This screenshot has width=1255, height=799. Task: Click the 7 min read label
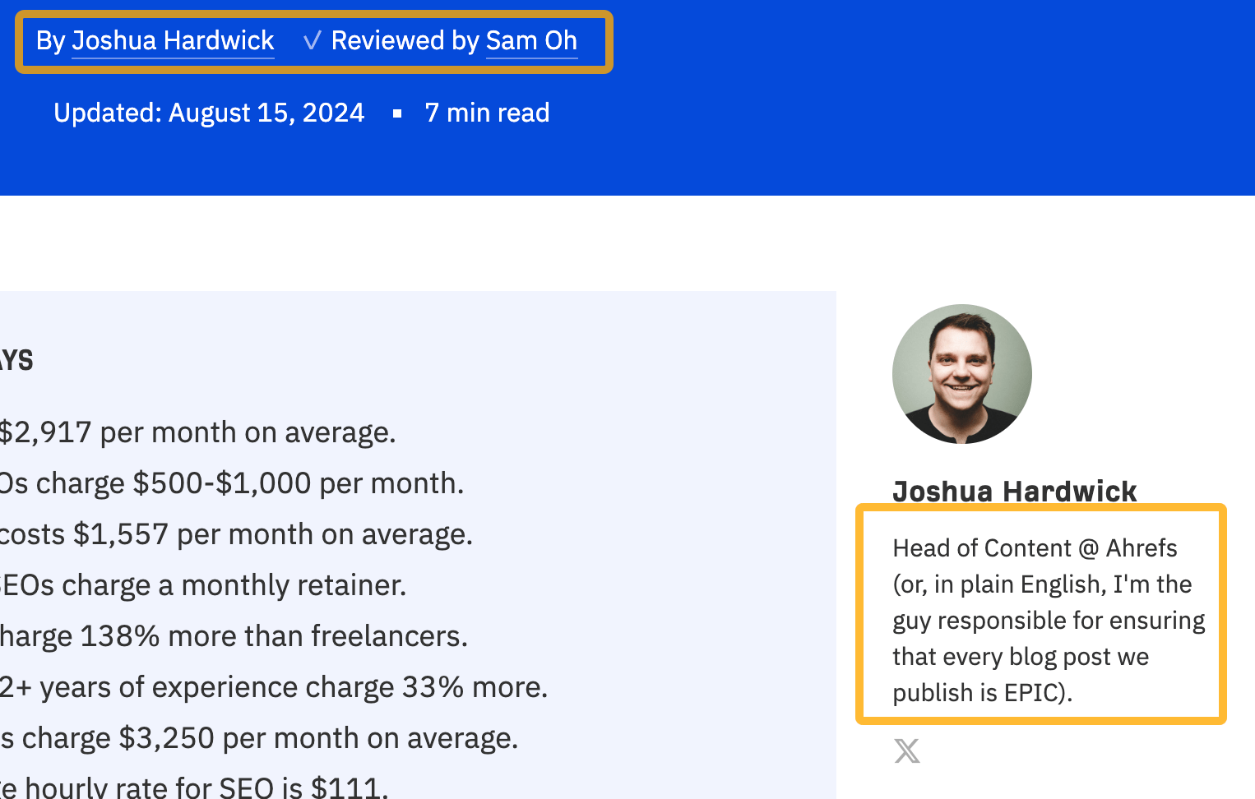point(487,113)
